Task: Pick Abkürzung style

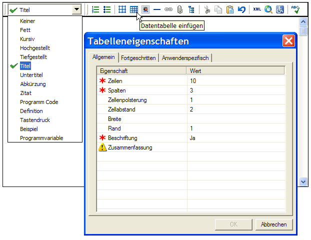Action: pos(32,84)
